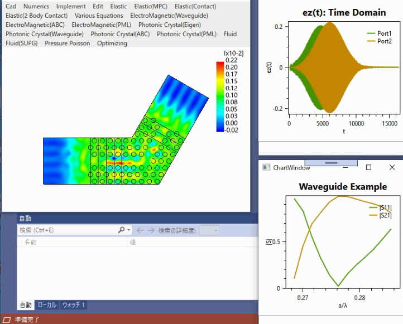Open the 検索の詳細度 depth dropdown
The image size is (403, 324).
coord(209,230)
